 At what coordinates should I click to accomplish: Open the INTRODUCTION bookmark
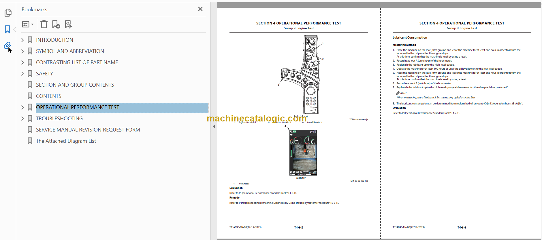point(54,40)
